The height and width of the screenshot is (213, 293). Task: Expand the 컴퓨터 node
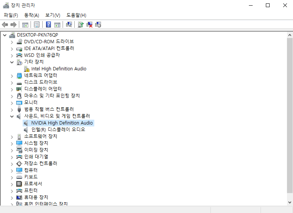[12, 171]
